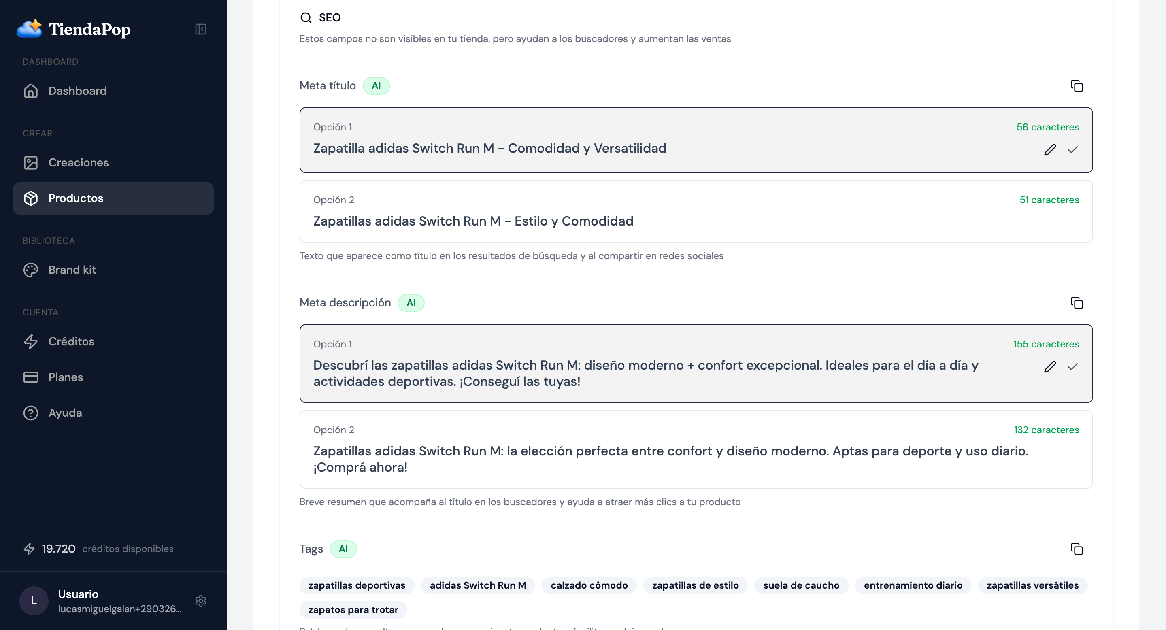This screenshot has width=1166, height=630.
Task: Click the TiendaPop logo
Action: click(74, 29)
